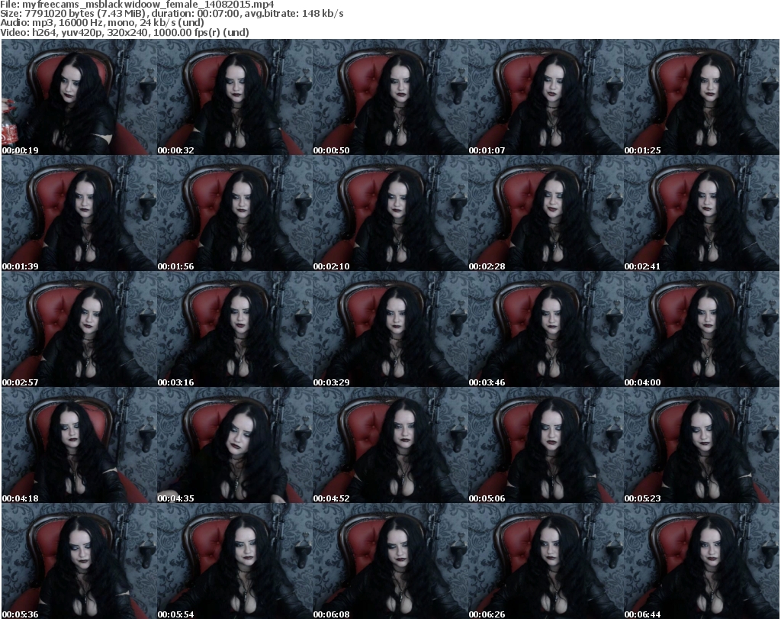Select the thumbnail stamped 00:04:52
This screenshot has width=781, height=619.
(390, 445)
